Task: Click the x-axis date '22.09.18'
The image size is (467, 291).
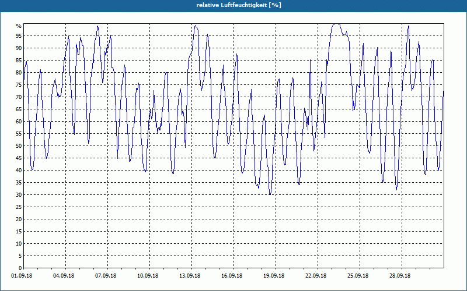Action: (316, 276)
